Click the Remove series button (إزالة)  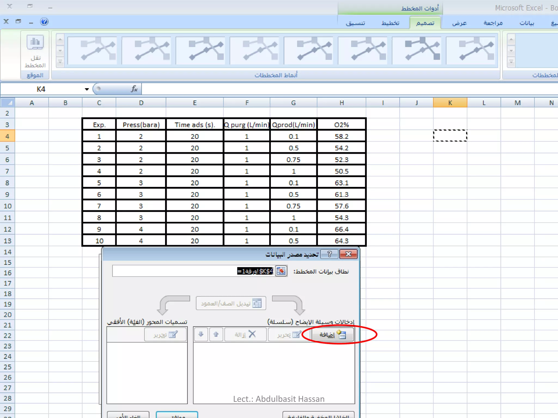(245, 334)
